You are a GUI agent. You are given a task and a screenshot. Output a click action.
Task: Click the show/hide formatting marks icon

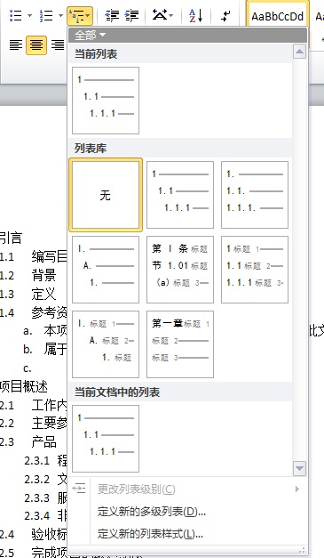[225, 16]
